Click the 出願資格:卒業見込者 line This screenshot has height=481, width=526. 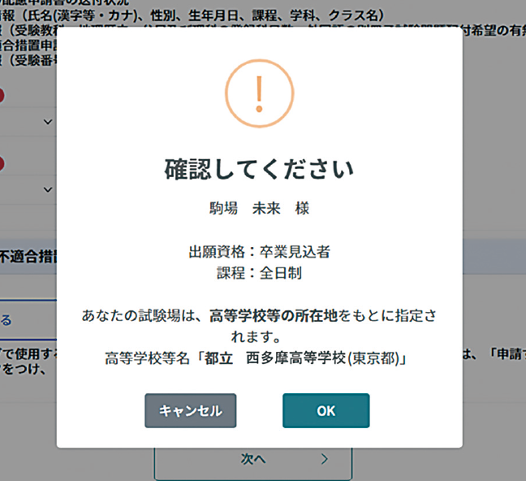tap(259, 252)
